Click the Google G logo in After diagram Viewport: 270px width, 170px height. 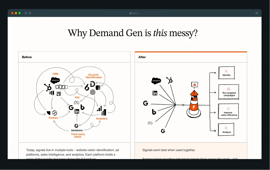click(146, 103)
